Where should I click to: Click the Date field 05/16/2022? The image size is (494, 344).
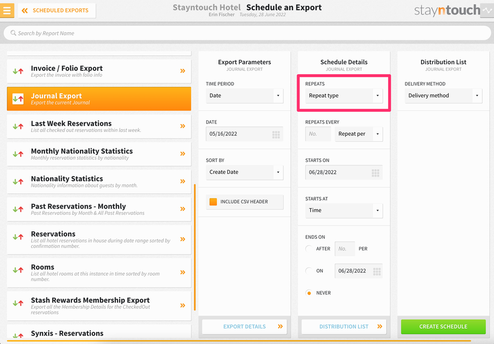point(244,134)
